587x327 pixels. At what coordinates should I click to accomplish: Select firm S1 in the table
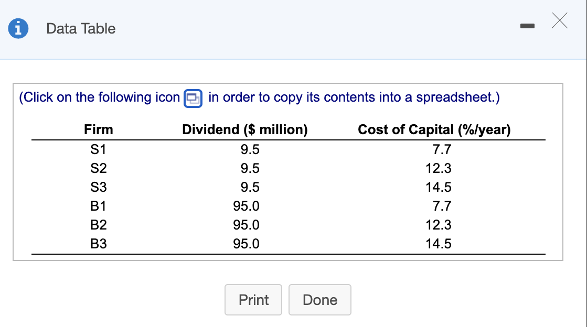tap(98, 149)
